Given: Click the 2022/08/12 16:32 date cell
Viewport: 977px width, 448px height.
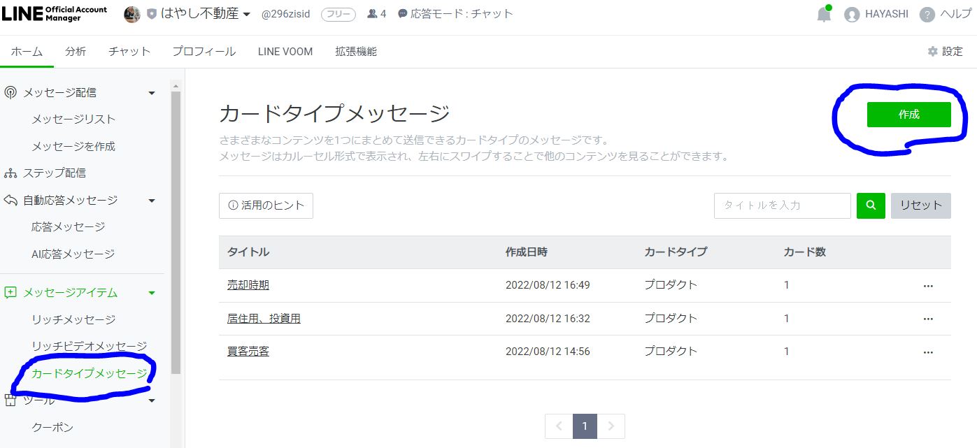Looking at the screenshot, I should coord(548,319).
